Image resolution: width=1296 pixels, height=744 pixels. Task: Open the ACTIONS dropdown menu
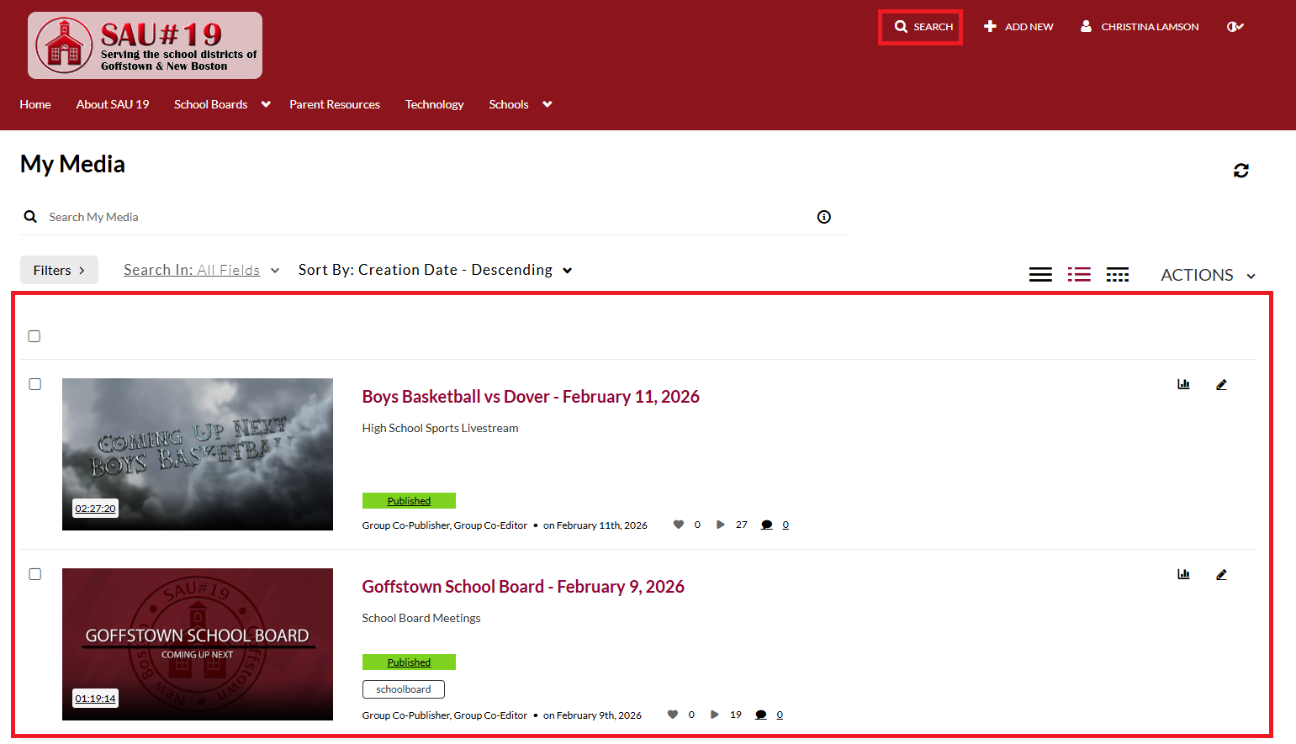coord(1208,276)
